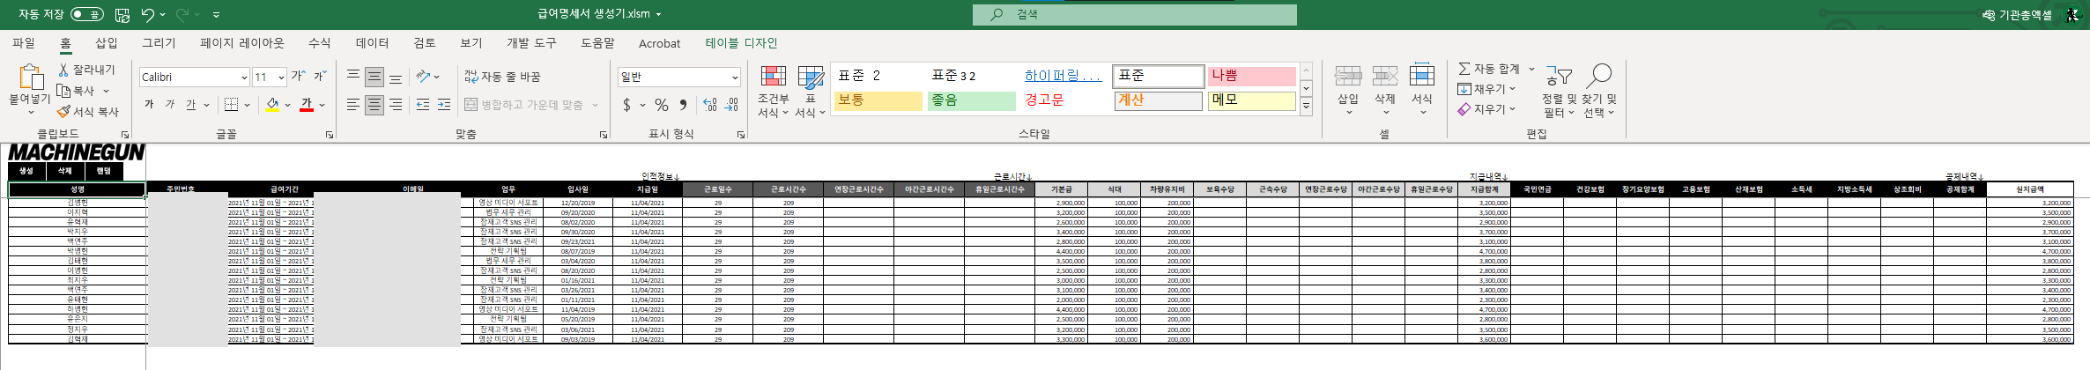The height and width of the screenshot is (370, 2090).
Task: Toggle 자동 줄 바꿈 wrap text
Action: point(502,77)
